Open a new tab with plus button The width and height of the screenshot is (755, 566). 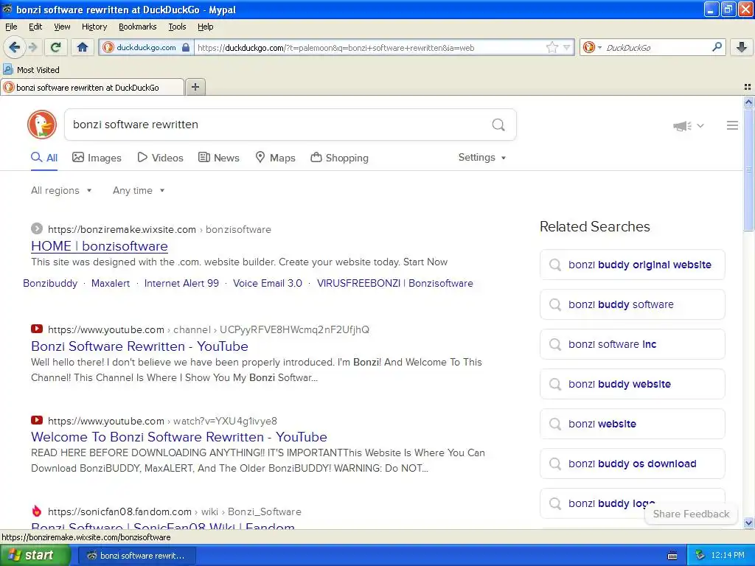(x=195, y=87)
